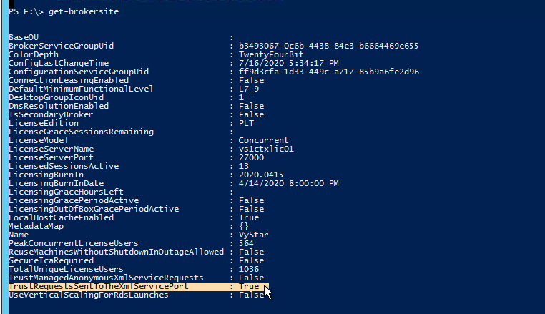Click the LicenseServerPort 27000 value
The width and height of the screenshot is (545, 314).
(251, 157)
